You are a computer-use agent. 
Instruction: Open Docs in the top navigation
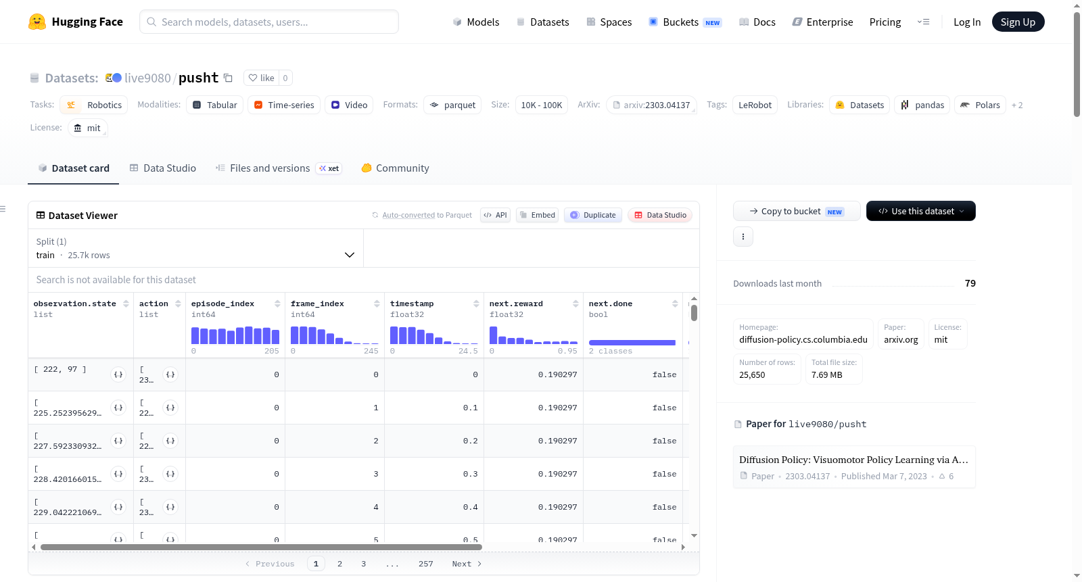(x=757, y=22)
